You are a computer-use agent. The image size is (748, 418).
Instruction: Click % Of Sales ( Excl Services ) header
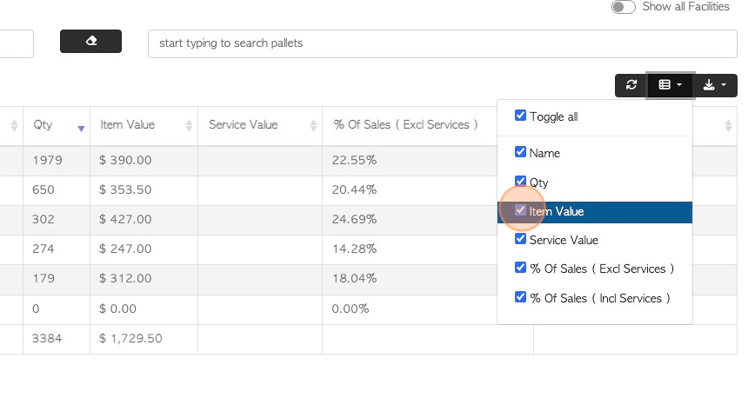pyautogui.click(x=405, y=125)
